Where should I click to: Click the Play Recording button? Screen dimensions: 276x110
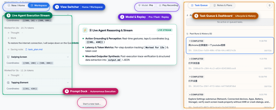[x=168, y=5]
